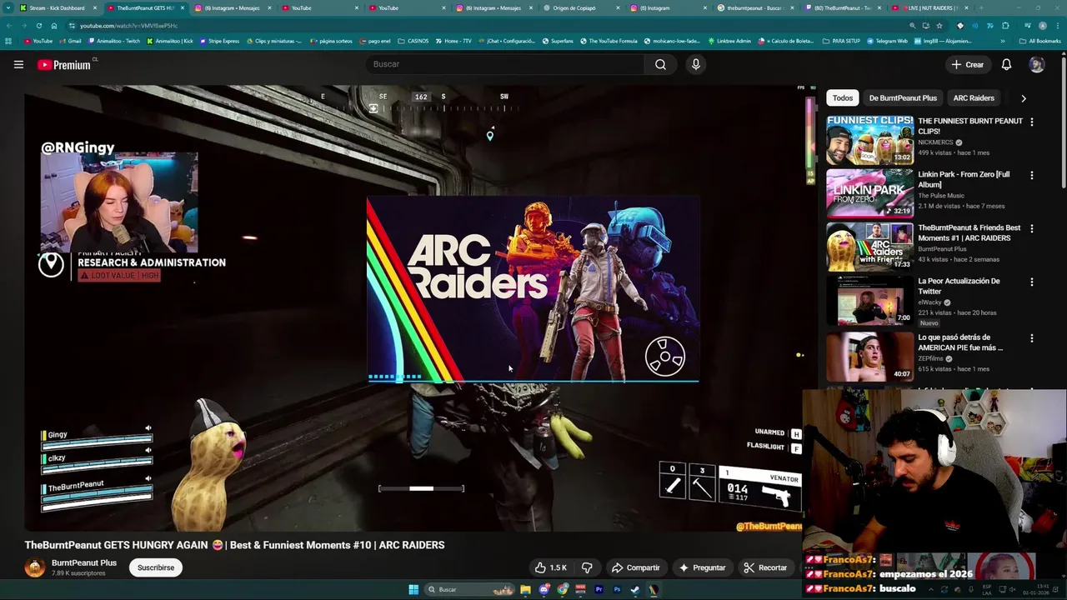Click the Crear button
This screenshot has height=600, width=1067.
point(967,64)
